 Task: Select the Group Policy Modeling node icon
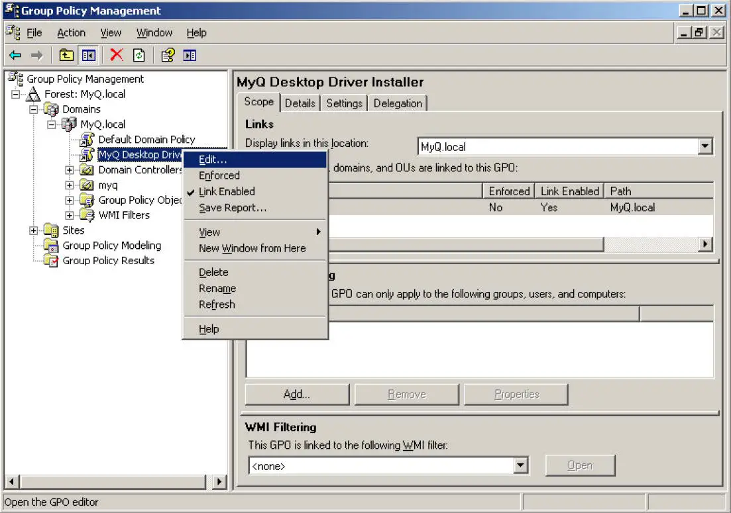pos(51,246)
